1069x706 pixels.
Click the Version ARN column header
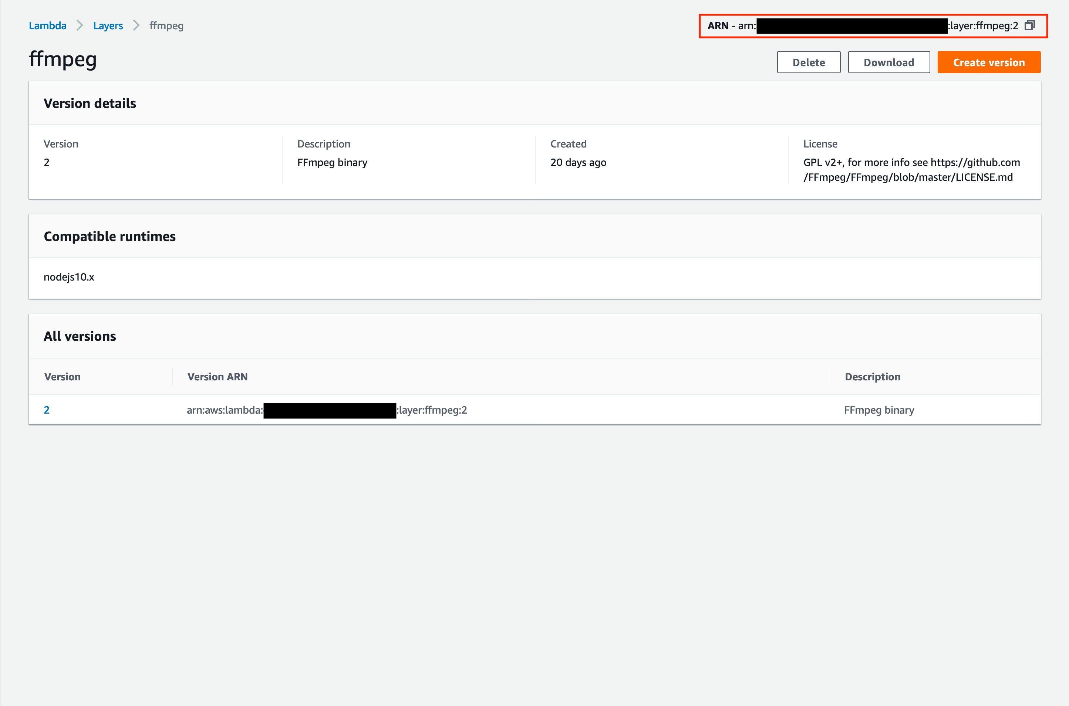[x=217, y=376]
